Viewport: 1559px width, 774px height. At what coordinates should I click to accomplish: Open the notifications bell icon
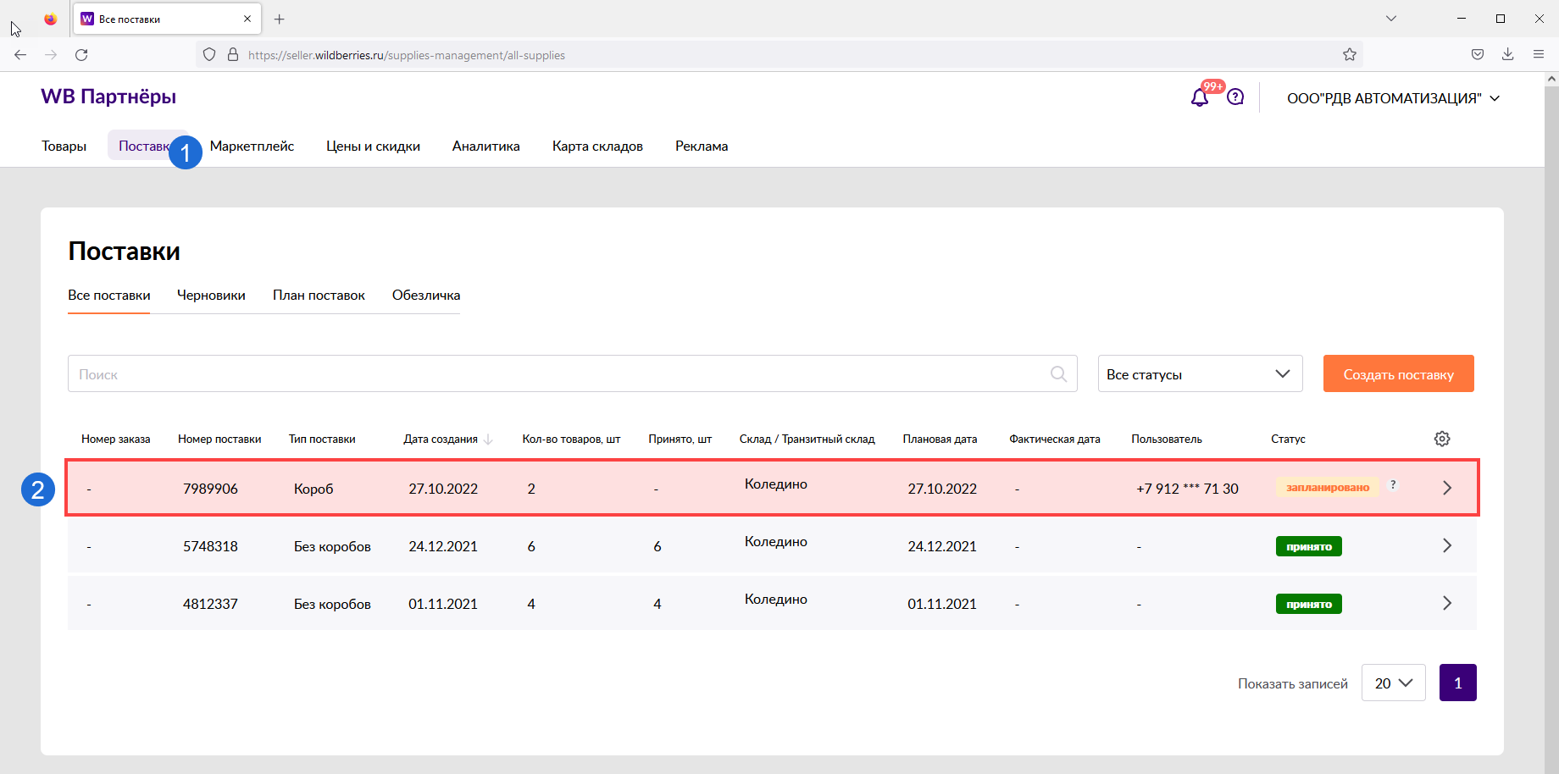click(x=1199, y=97)
